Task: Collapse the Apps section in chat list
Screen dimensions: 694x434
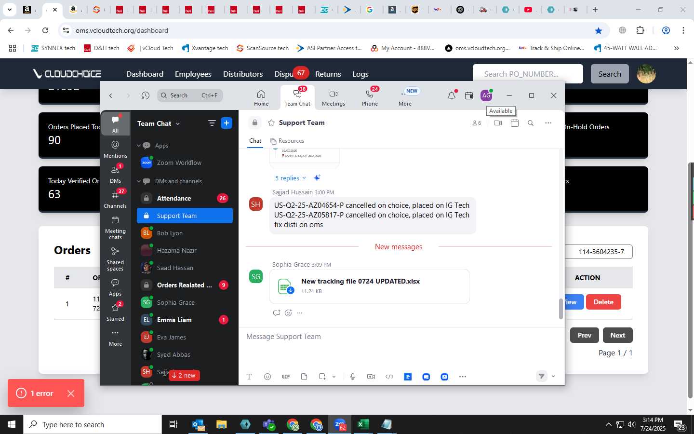Action: point(139,146)
